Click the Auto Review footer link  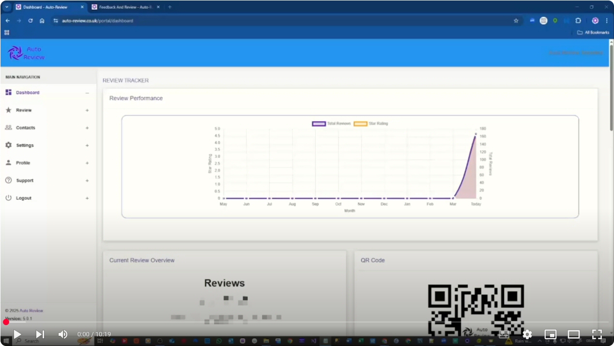click(x=31, y=311)
